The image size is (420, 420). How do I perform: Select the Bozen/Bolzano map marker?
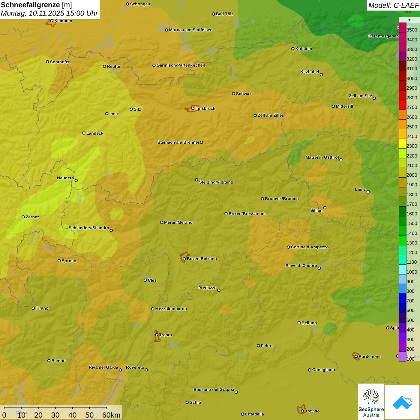(x=184, y=259)
